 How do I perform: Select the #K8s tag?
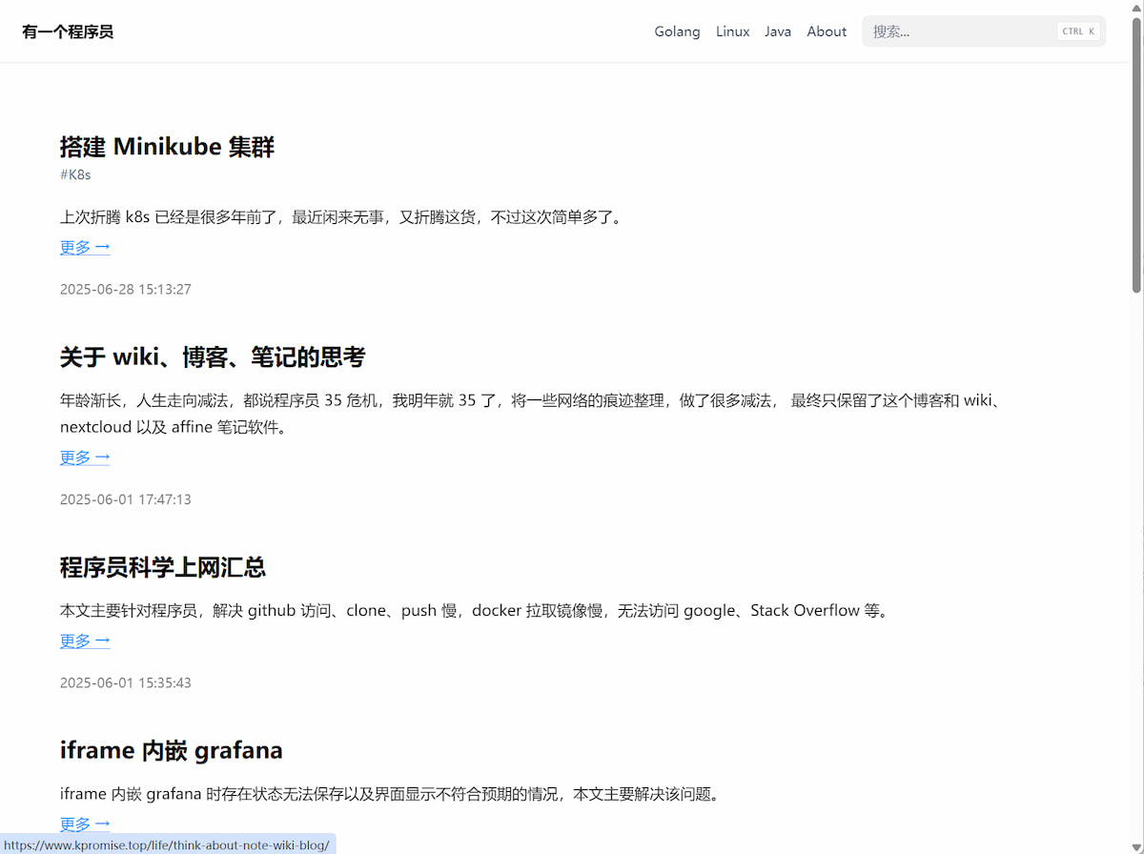pyautogui.click(x=75, y=174)
